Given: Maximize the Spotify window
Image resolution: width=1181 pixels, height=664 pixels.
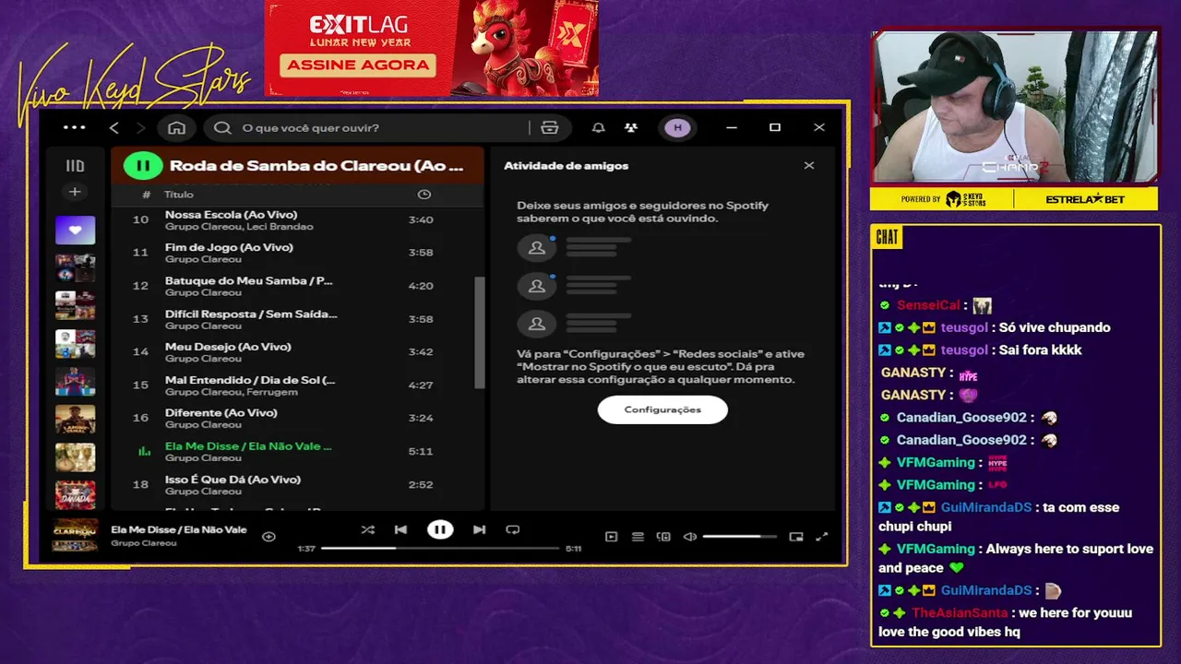Looking at the screenshot, I should tap(775, 127).
